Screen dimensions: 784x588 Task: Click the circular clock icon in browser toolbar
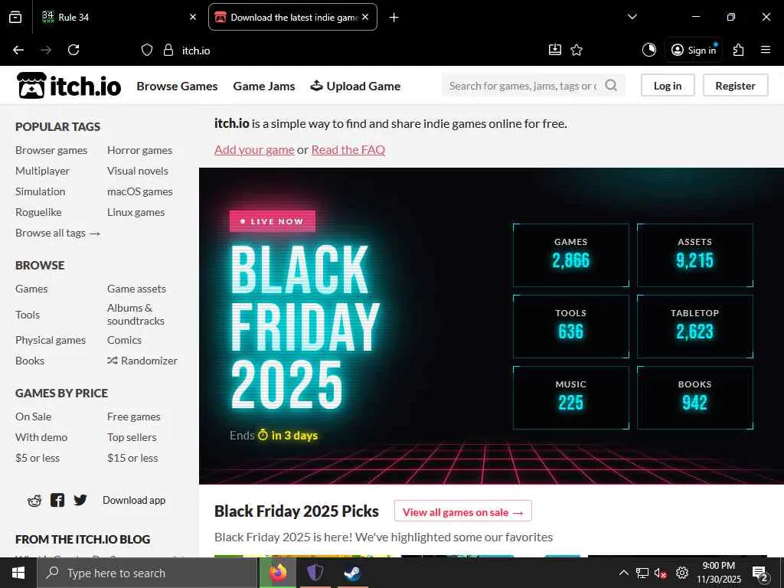[x=649, y=50]
